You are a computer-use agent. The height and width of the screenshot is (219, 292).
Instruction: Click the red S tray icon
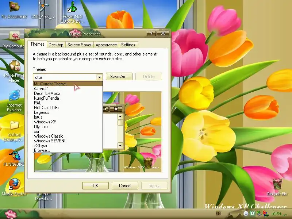coord(265,214)
